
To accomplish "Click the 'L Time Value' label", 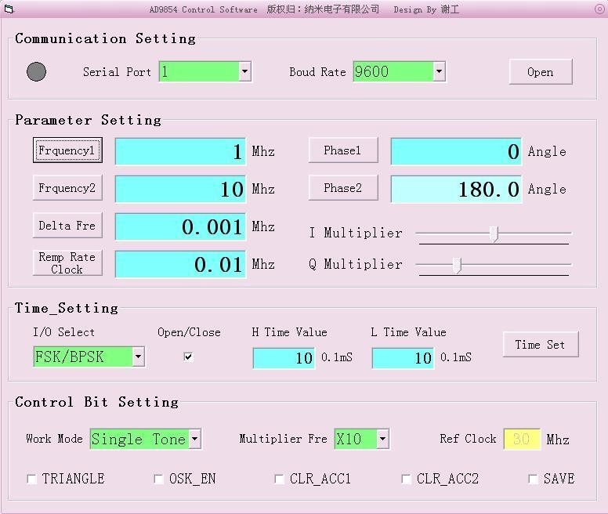I will 408,332.
